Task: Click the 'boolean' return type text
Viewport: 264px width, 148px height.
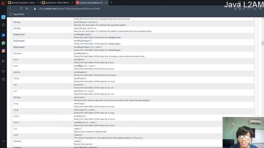Action: click(17, 53)
